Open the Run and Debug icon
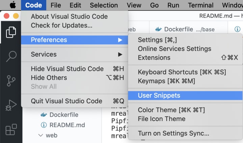 (x=11, y=105)
